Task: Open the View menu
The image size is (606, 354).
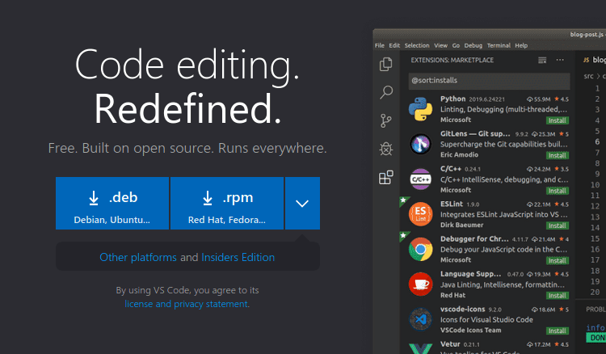Action: [440, 45]
